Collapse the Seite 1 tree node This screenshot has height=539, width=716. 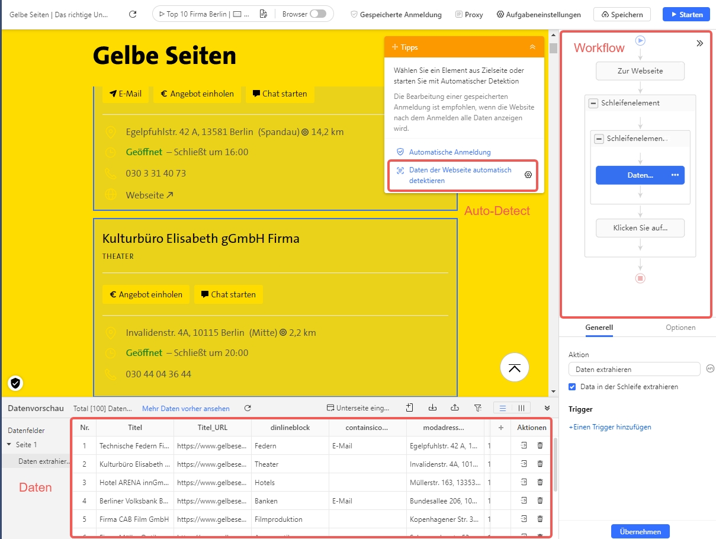point(9,444)
